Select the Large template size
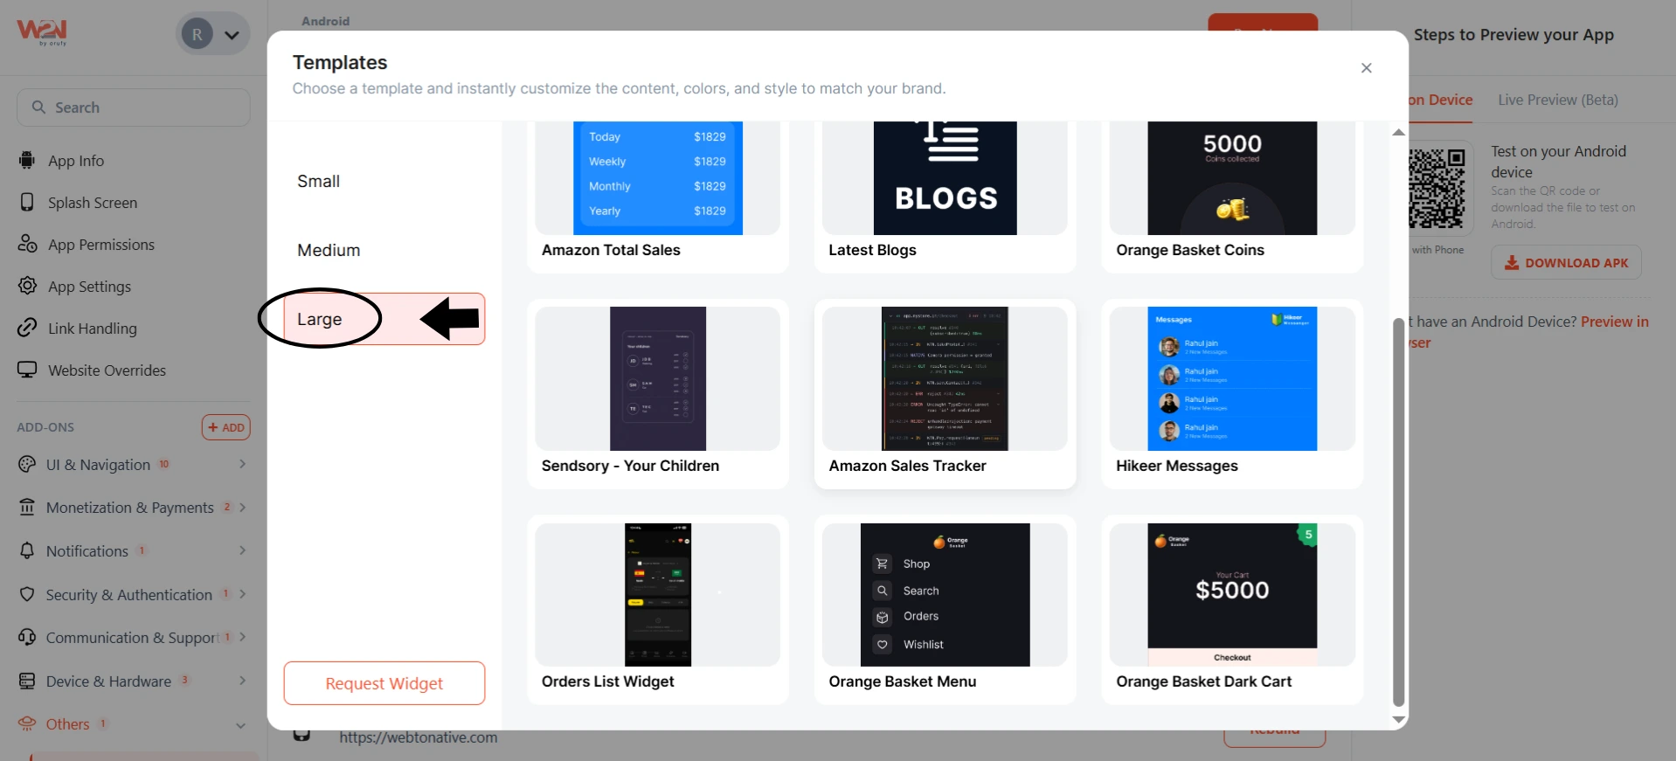1676x761 pixels. coord(384,319)
